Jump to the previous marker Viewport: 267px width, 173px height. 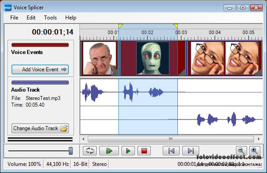pyautogui.click(x=171, y=150)
